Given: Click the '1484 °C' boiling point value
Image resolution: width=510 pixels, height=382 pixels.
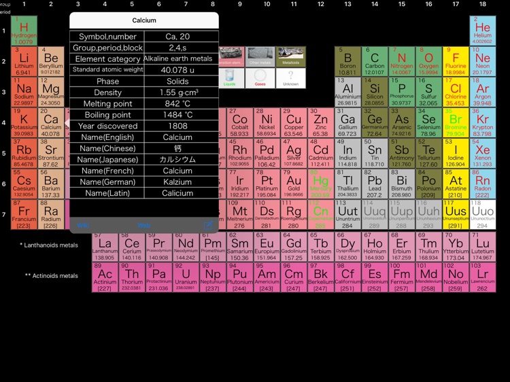Looking at the screenshot, I should [177, 115].
